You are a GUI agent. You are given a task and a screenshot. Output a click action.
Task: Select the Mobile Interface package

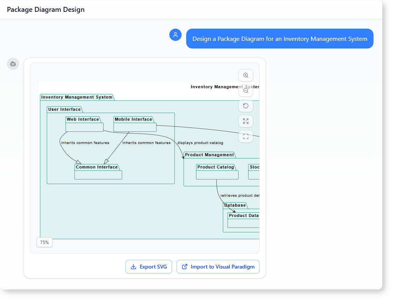click(135, 127)
